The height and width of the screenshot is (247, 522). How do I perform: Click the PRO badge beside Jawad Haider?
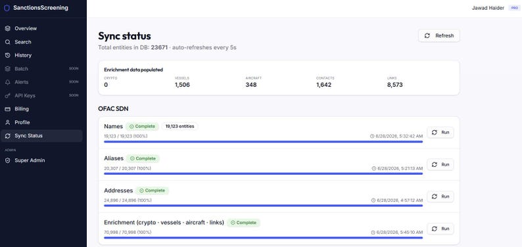514,8
